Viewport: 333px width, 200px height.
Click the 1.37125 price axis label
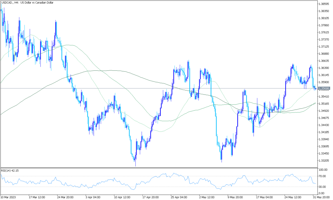pyautogui.click(x=324, y=47)
